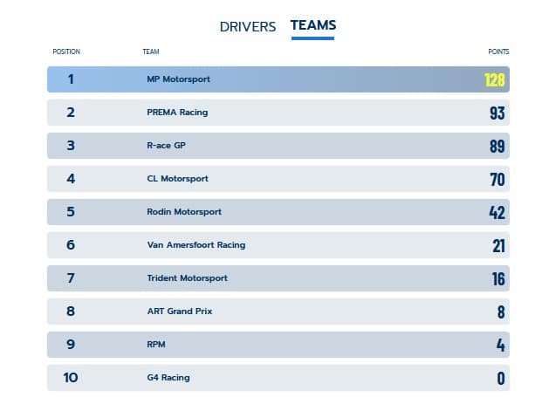Click RPM's 4 points value
This screenshot has height=411, width=535.
coord(501,346)
